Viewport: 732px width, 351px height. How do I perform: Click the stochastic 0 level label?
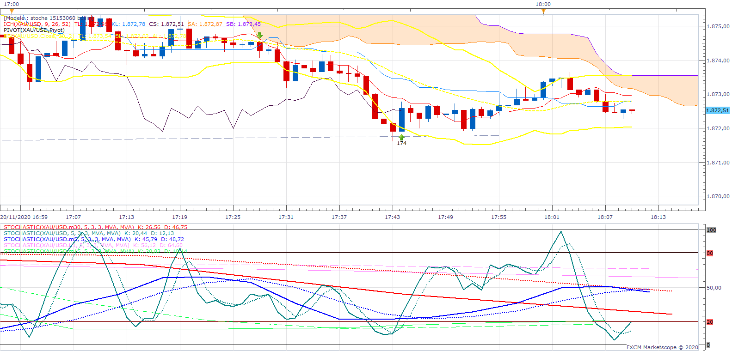[x=708, y=345]
